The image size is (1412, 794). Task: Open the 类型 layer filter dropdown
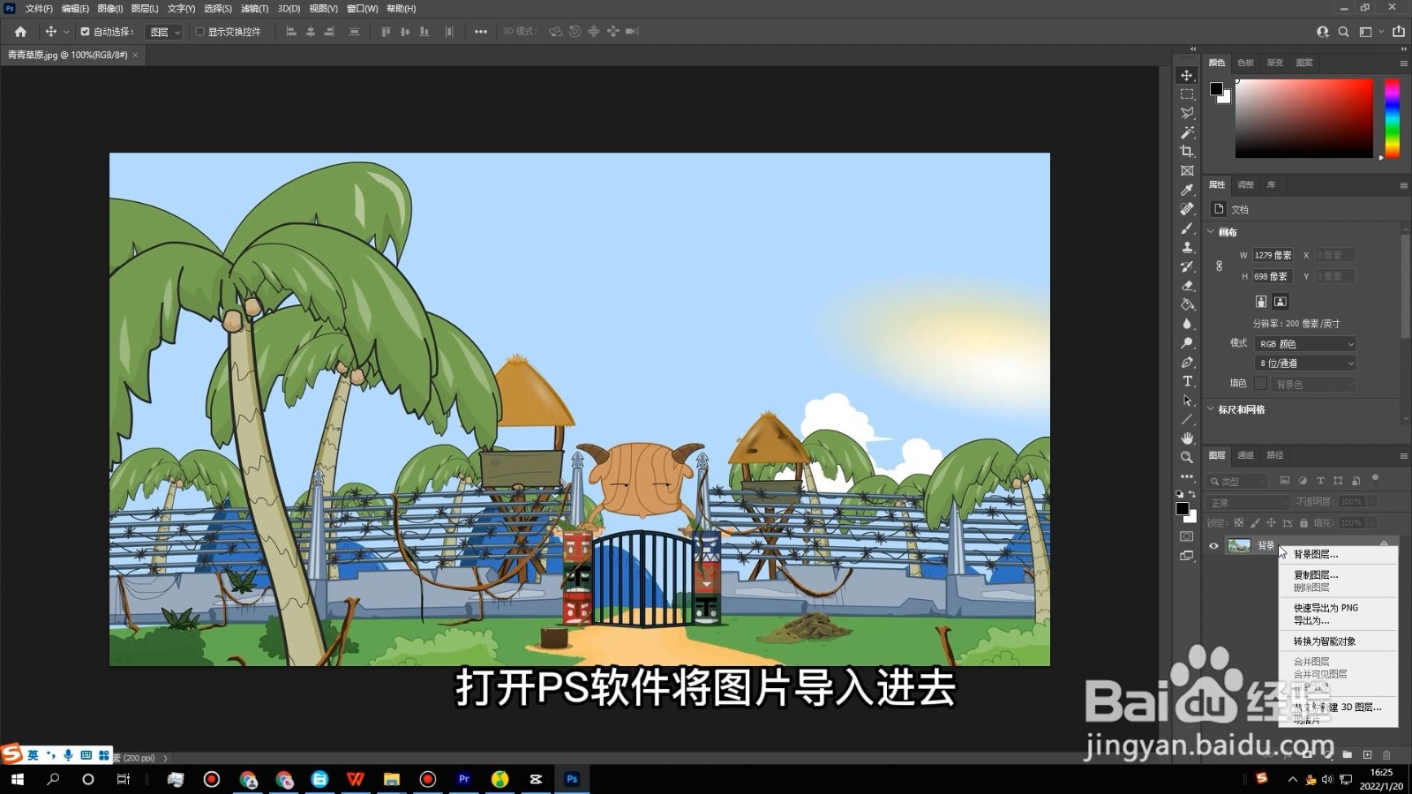point(1237,481)
